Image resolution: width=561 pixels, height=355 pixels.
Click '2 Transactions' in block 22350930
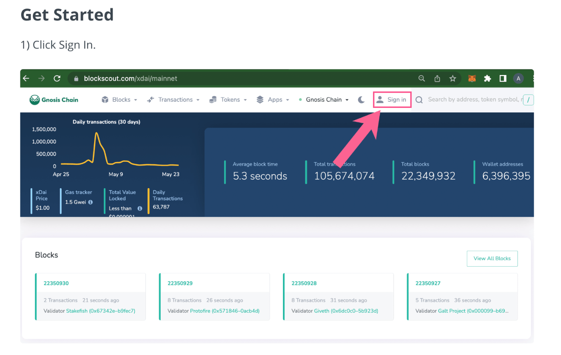tap(61, 300)
